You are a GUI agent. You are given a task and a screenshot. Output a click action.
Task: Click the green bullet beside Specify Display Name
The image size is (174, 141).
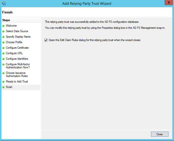pyautogui.click(x=3, y=37)
